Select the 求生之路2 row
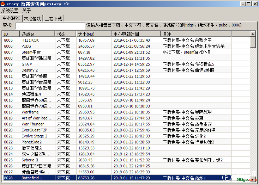This screenshot has height=185, width=259. 126,154
